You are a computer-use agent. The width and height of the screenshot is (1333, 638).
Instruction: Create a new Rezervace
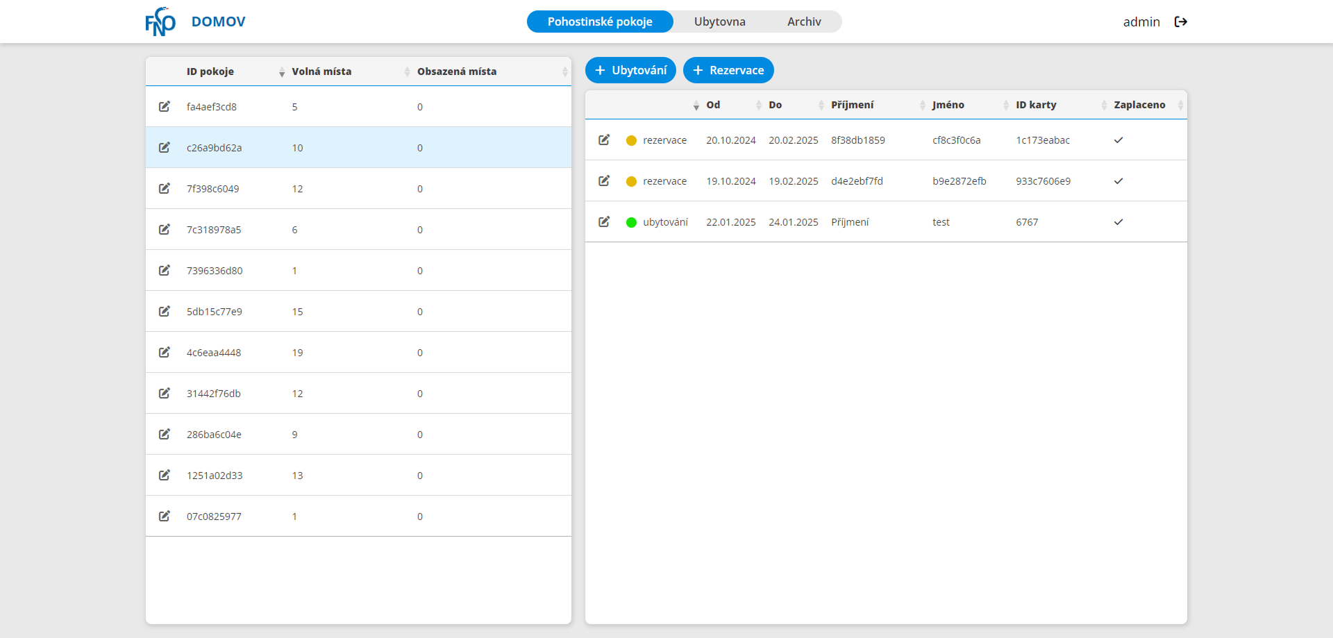[x=728, y=70]
